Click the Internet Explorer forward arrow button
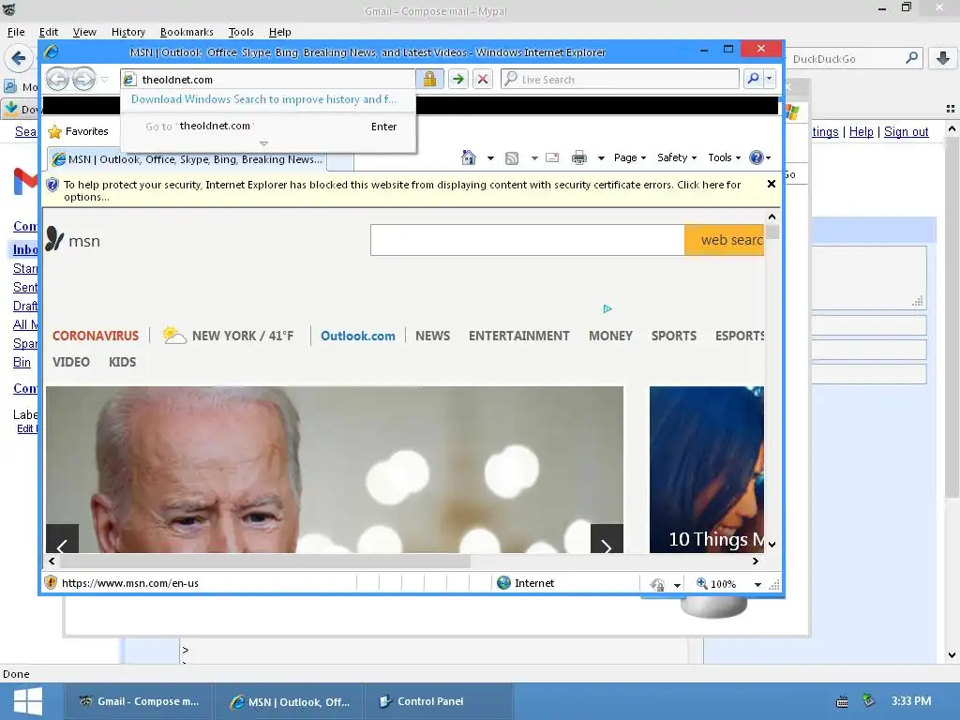 coord(83,79)
